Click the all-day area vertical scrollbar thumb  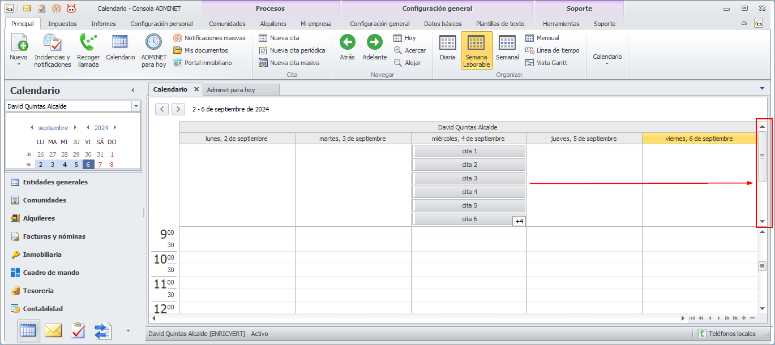[x=762, y=156]
